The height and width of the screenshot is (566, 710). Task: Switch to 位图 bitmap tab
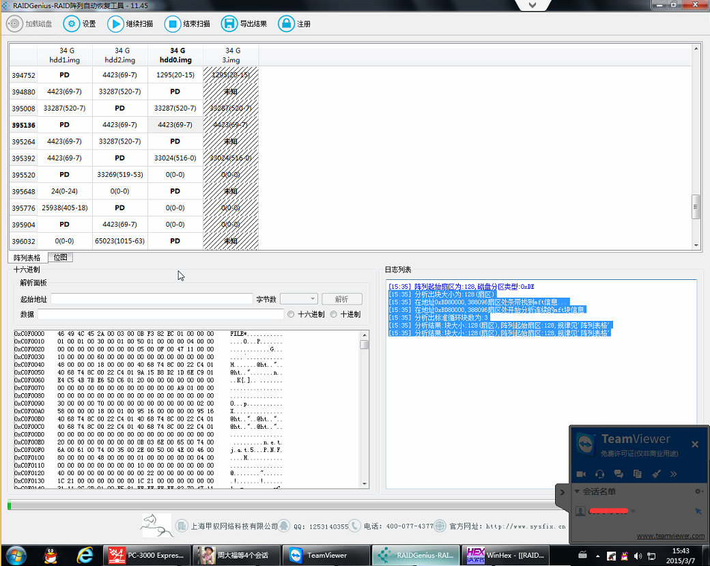[60, 257]
